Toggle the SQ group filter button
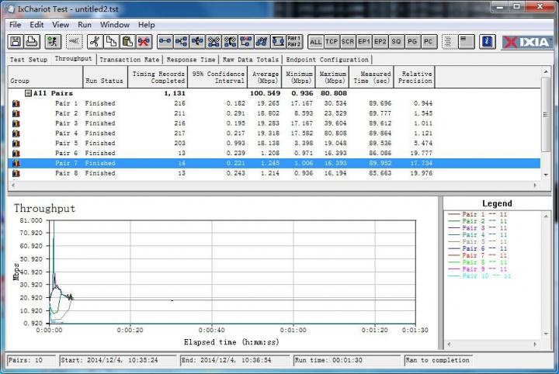 point(396,42)
